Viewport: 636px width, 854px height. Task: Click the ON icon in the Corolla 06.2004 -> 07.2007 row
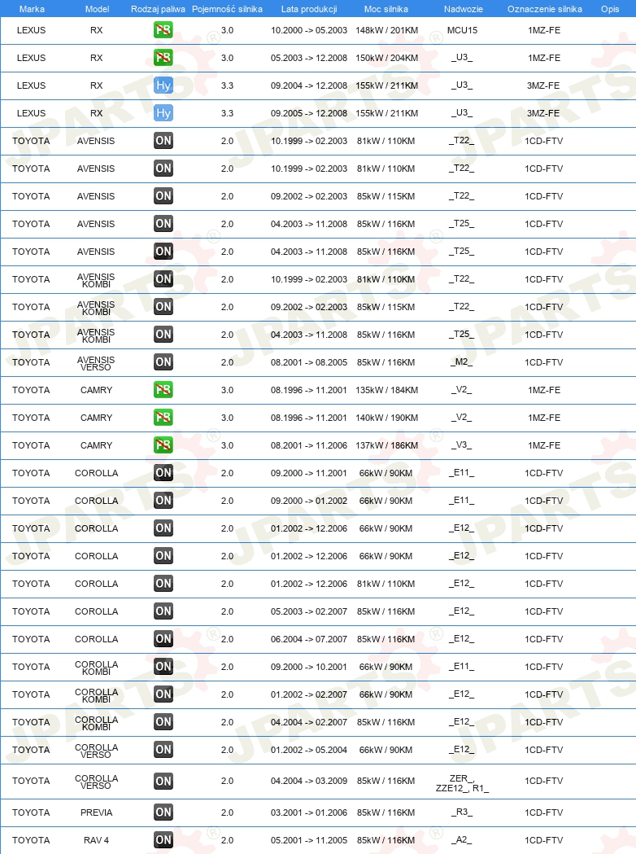pos(163,639)
